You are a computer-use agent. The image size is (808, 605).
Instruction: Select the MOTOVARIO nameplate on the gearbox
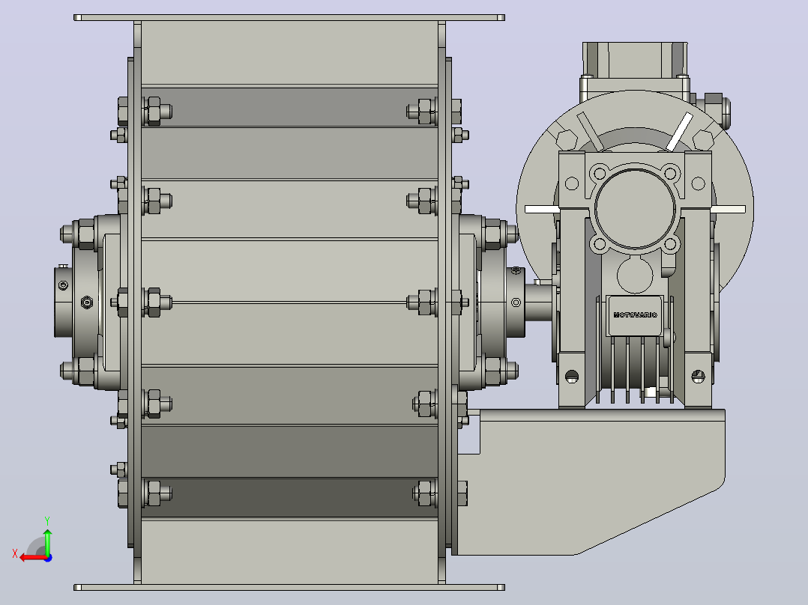pos(635,315)
